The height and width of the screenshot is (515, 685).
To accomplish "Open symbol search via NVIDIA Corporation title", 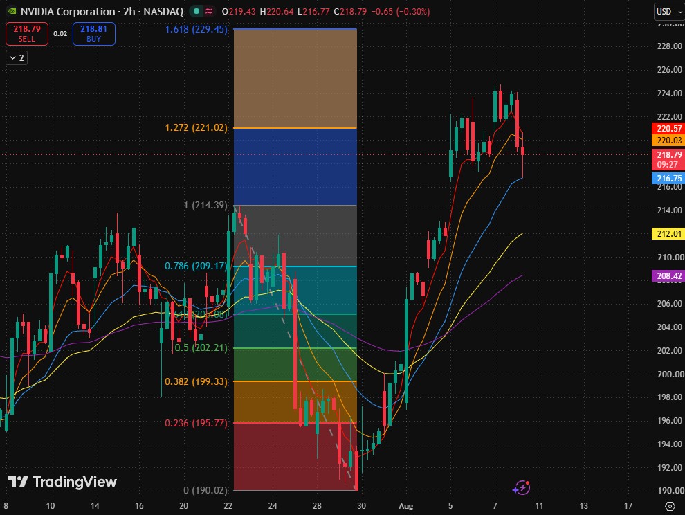I will [x=102, y=11].
